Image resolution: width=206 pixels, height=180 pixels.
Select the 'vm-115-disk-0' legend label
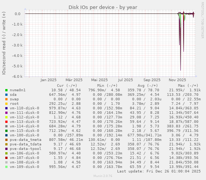coord(24,131)
